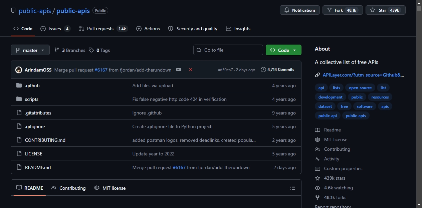Click the tag icon beside 0 Tags
Viewport: 422px width, 208px height.
(91, 50)
